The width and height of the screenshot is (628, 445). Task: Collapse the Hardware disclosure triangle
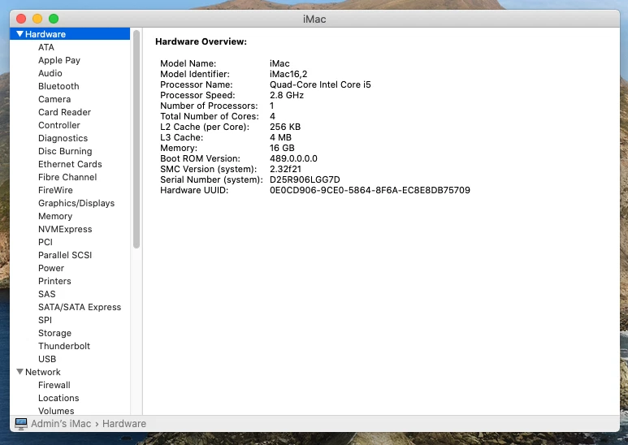[19, 34]
